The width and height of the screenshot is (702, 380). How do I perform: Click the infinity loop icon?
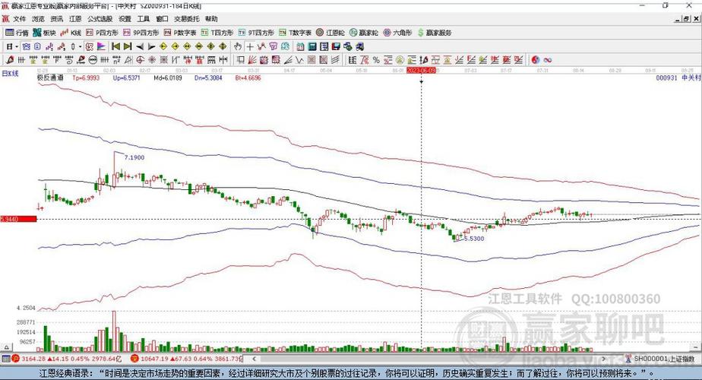(548, 60)
